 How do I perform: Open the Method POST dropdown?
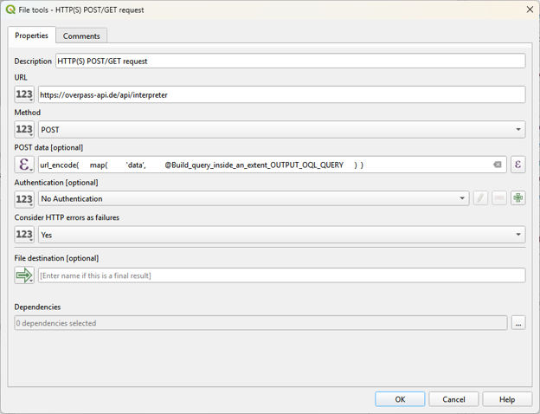point(282,130)
